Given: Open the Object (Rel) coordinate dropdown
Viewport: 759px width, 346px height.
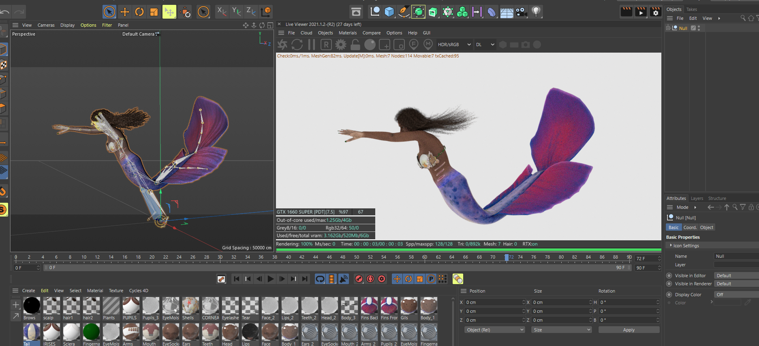Looking at the screenshot, I should [x=495, y=330].
